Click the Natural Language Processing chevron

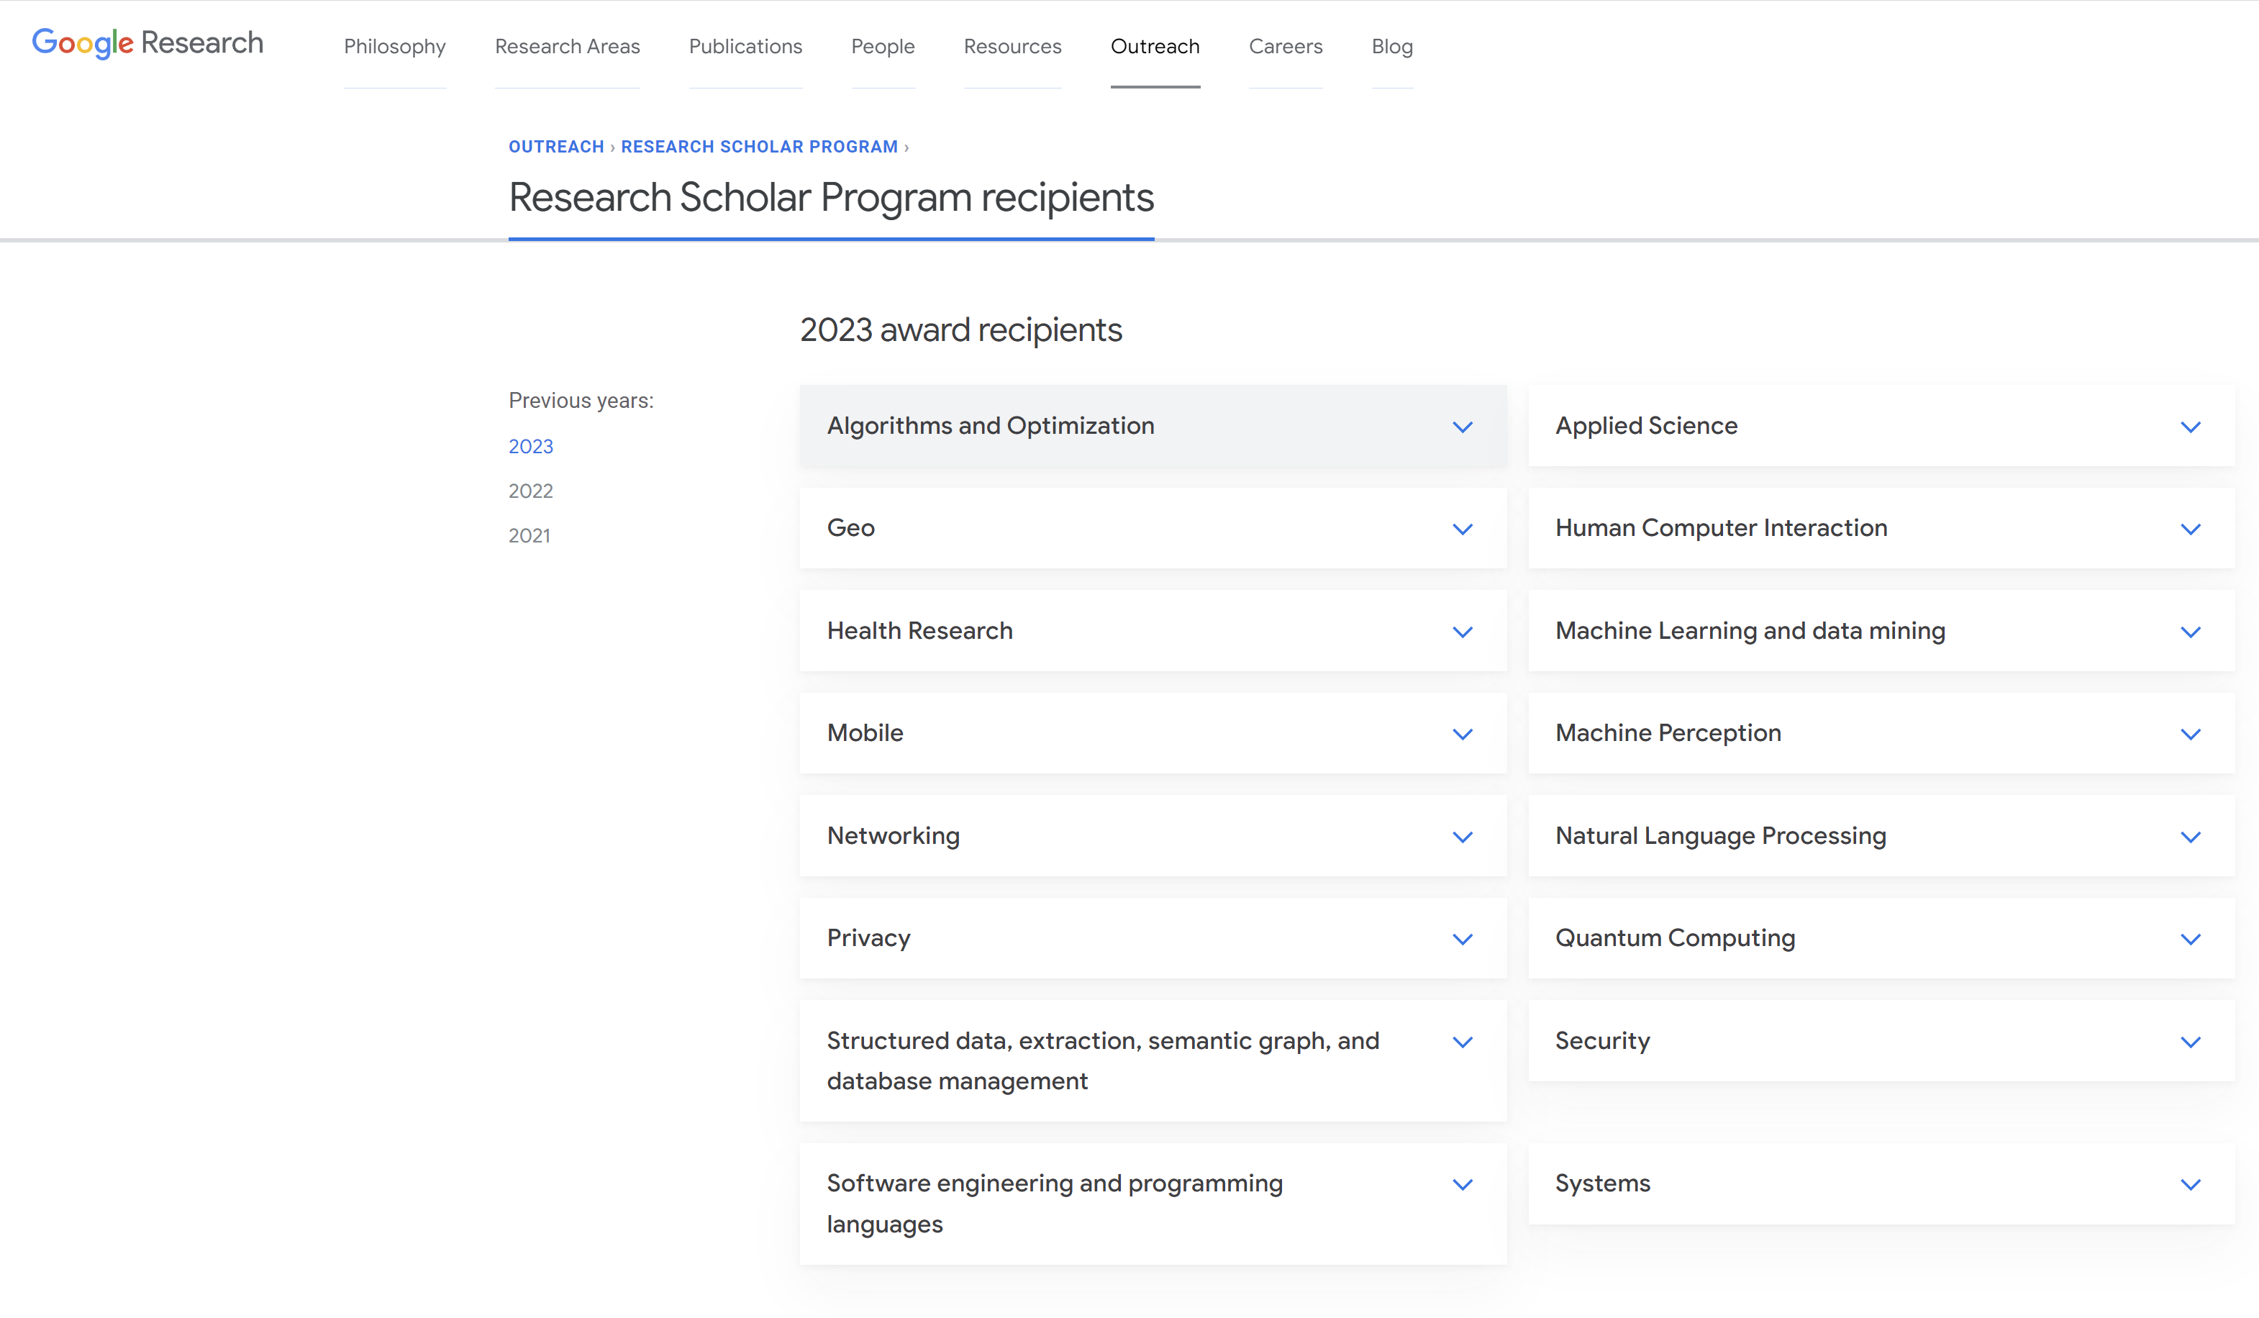click(2190, 837)
